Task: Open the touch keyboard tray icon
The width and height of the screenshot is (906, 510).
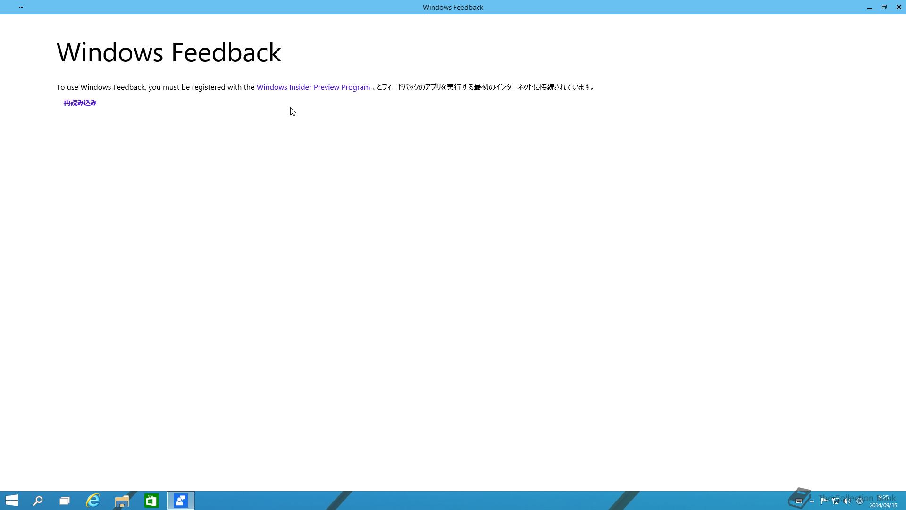Action: [799, 501]
